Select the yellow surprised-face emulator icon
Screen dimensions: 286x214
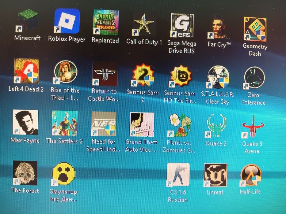click(x=63, y=174)
